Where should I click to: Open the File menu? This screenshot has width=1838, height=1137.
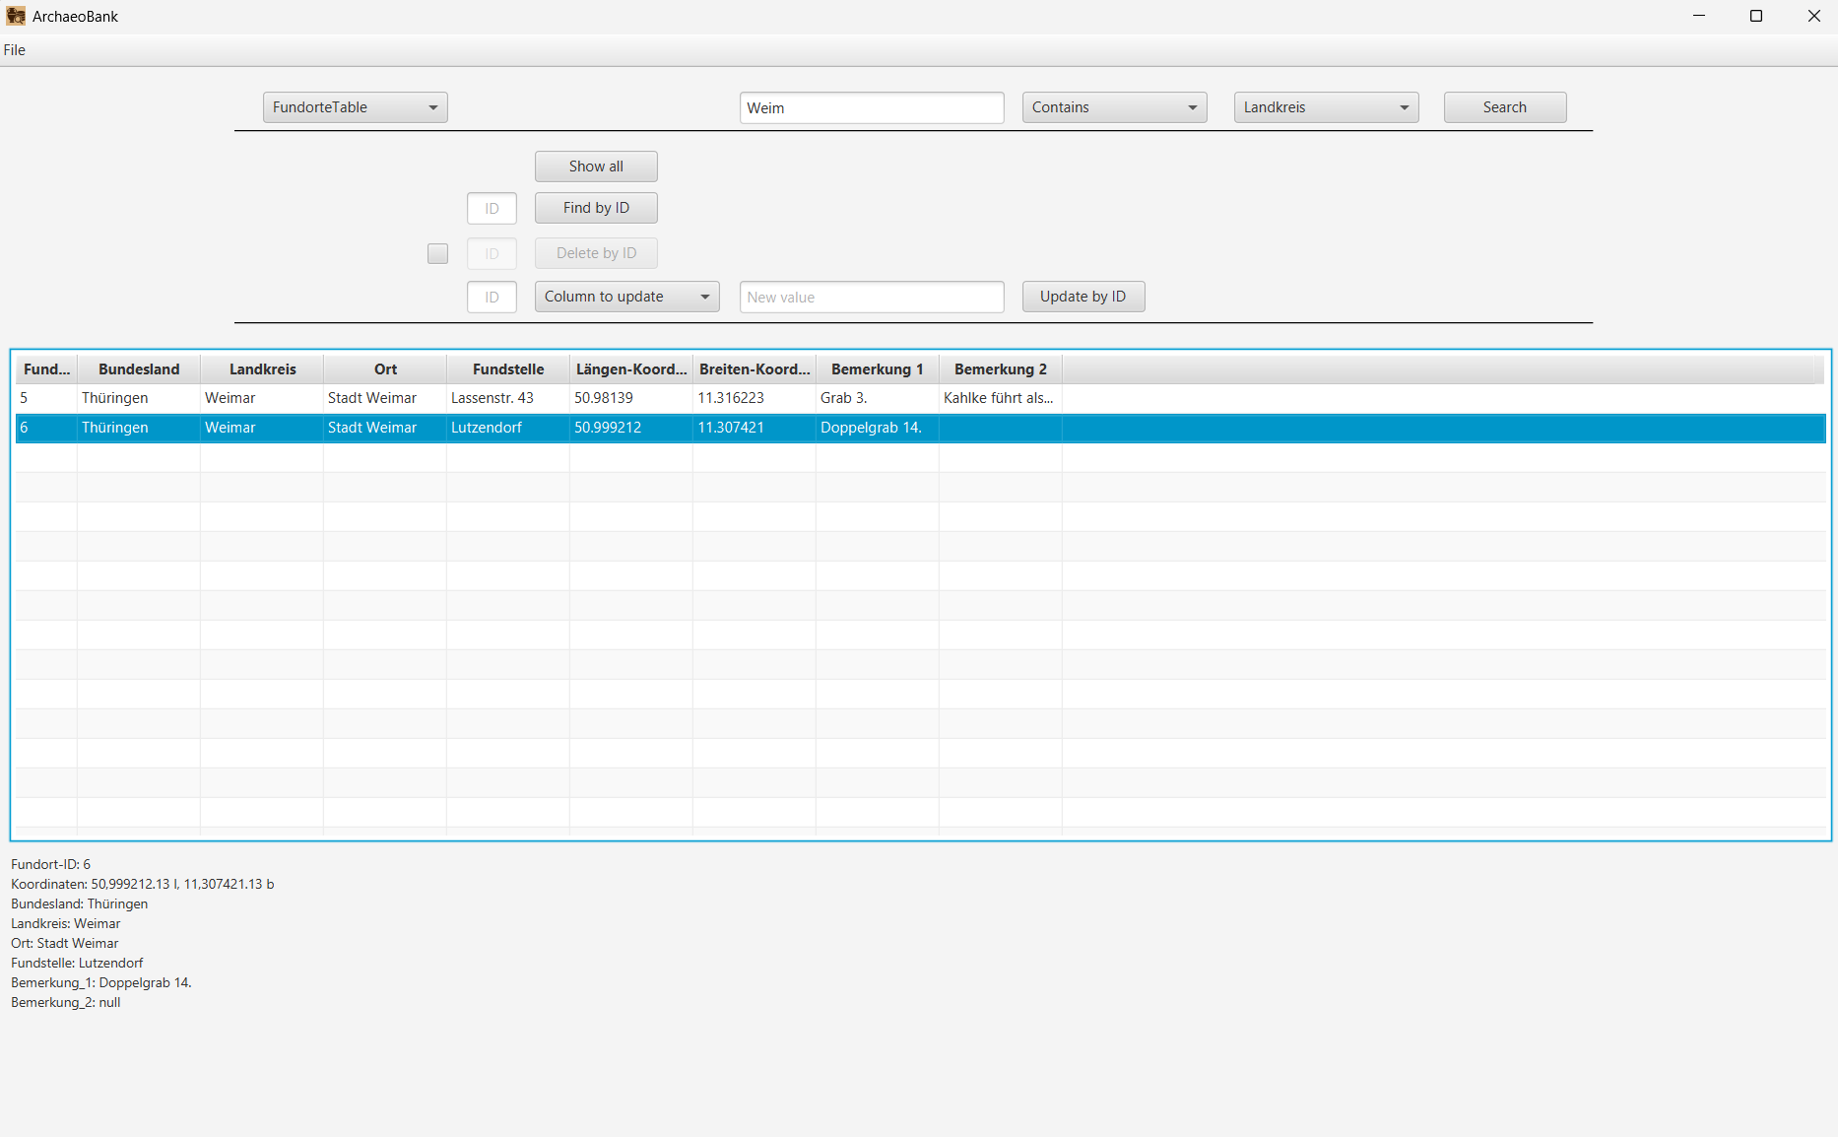tap(15, 50)
